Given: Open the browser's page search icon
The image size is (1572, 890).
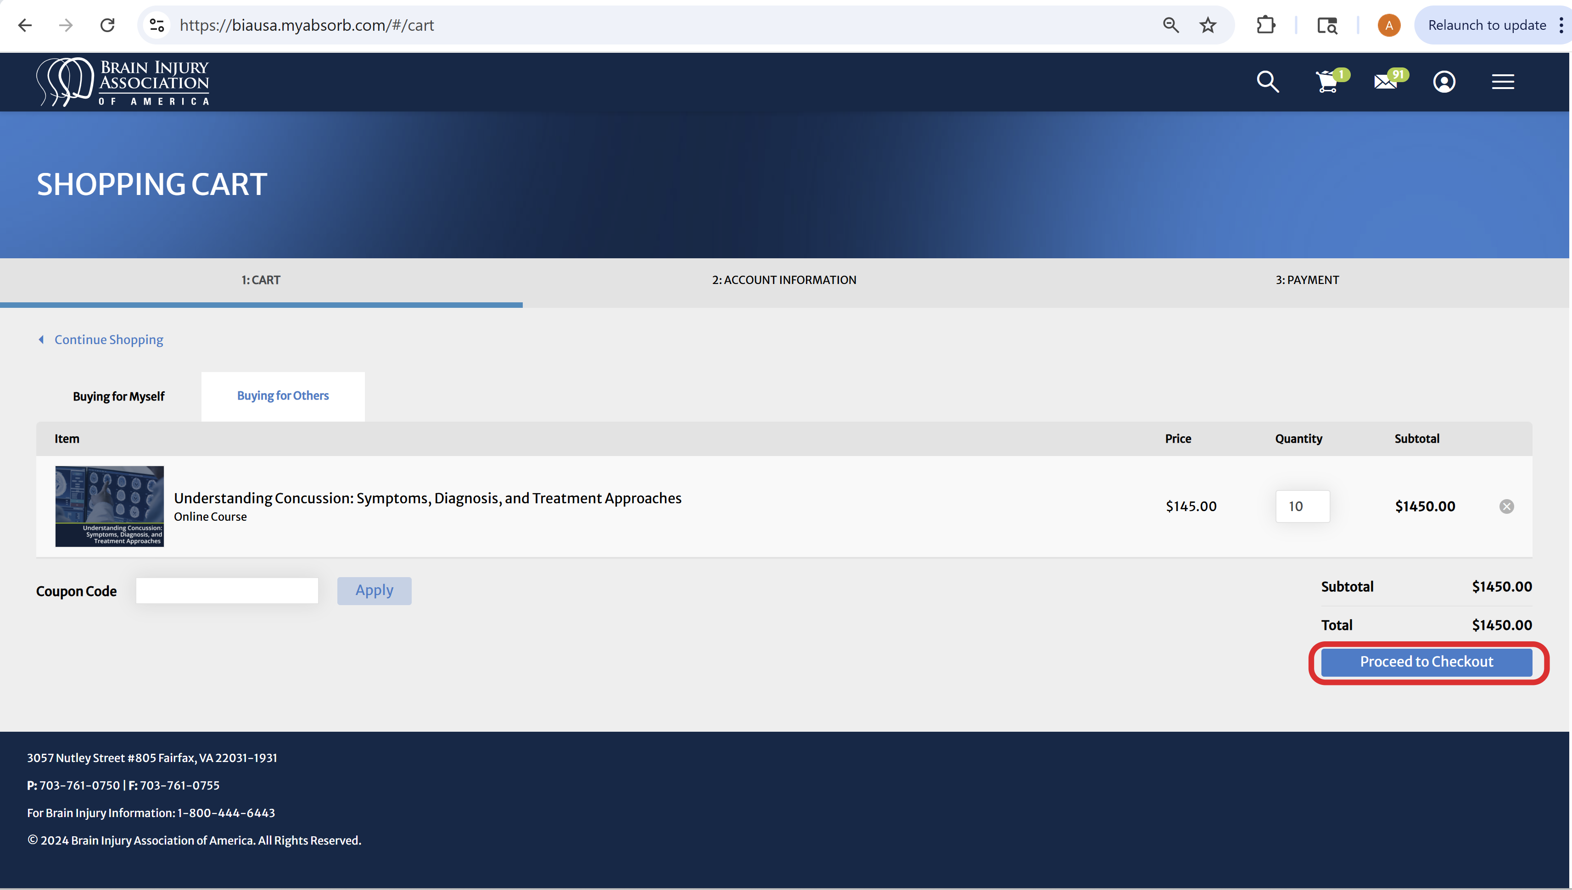Looking at the screenshot, I should 1327,25.
